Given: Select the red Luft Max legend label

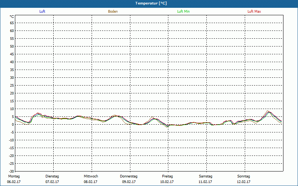Looking at the screenshot, I should [x=254, y=12].
